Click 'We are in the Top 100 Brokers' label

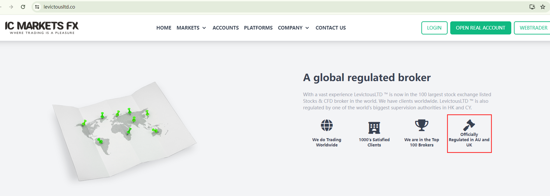(422, 142)
